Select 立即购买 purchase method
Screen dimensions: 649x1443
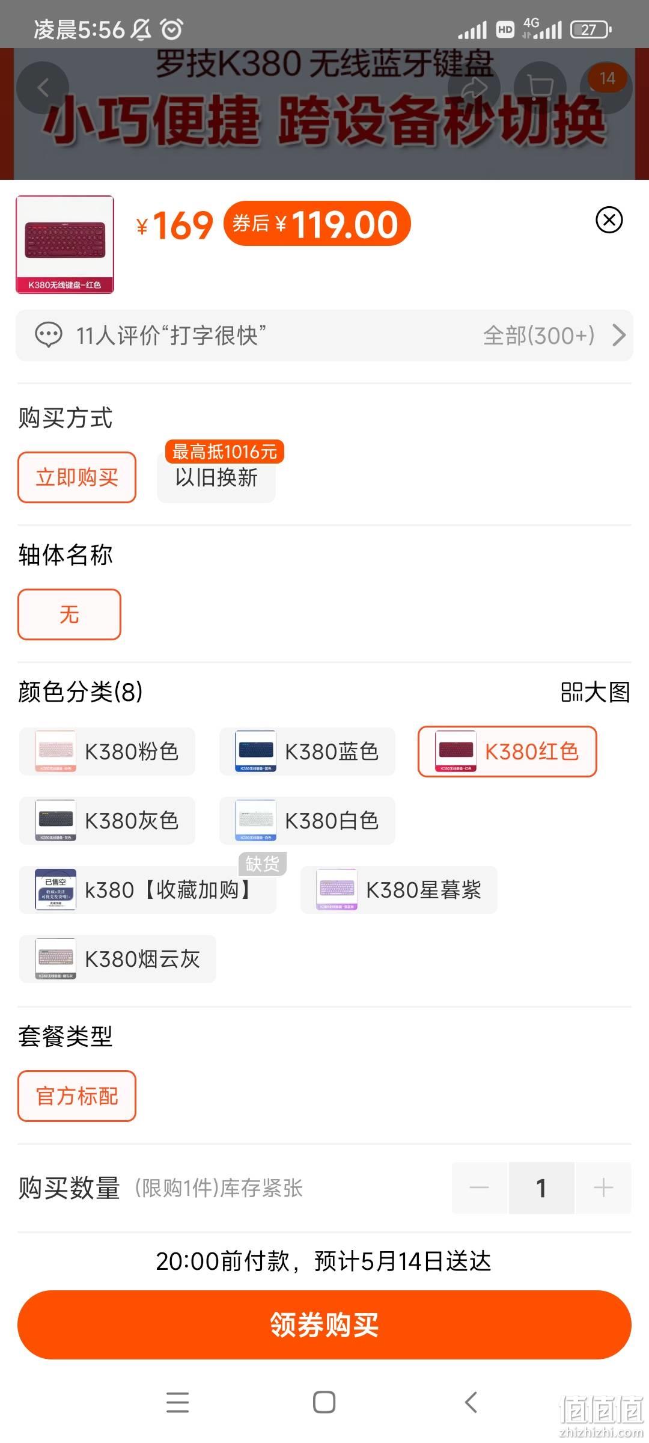click(x=77, y=477)
